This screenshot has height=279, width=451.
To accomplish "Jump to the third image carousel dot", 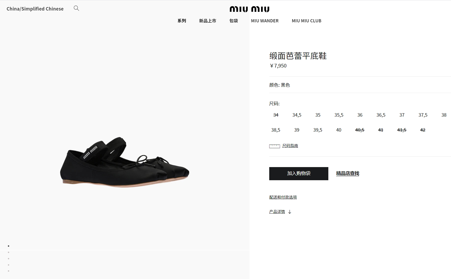I will click(x=8, y=259).
